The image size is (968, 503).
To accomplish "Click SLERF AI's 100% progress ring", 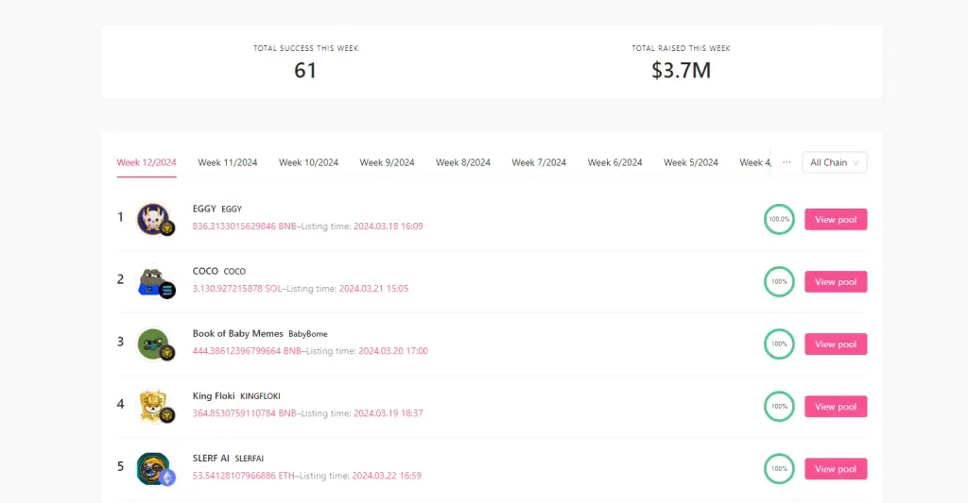I will pyautogui.click(x=779, y=468).
